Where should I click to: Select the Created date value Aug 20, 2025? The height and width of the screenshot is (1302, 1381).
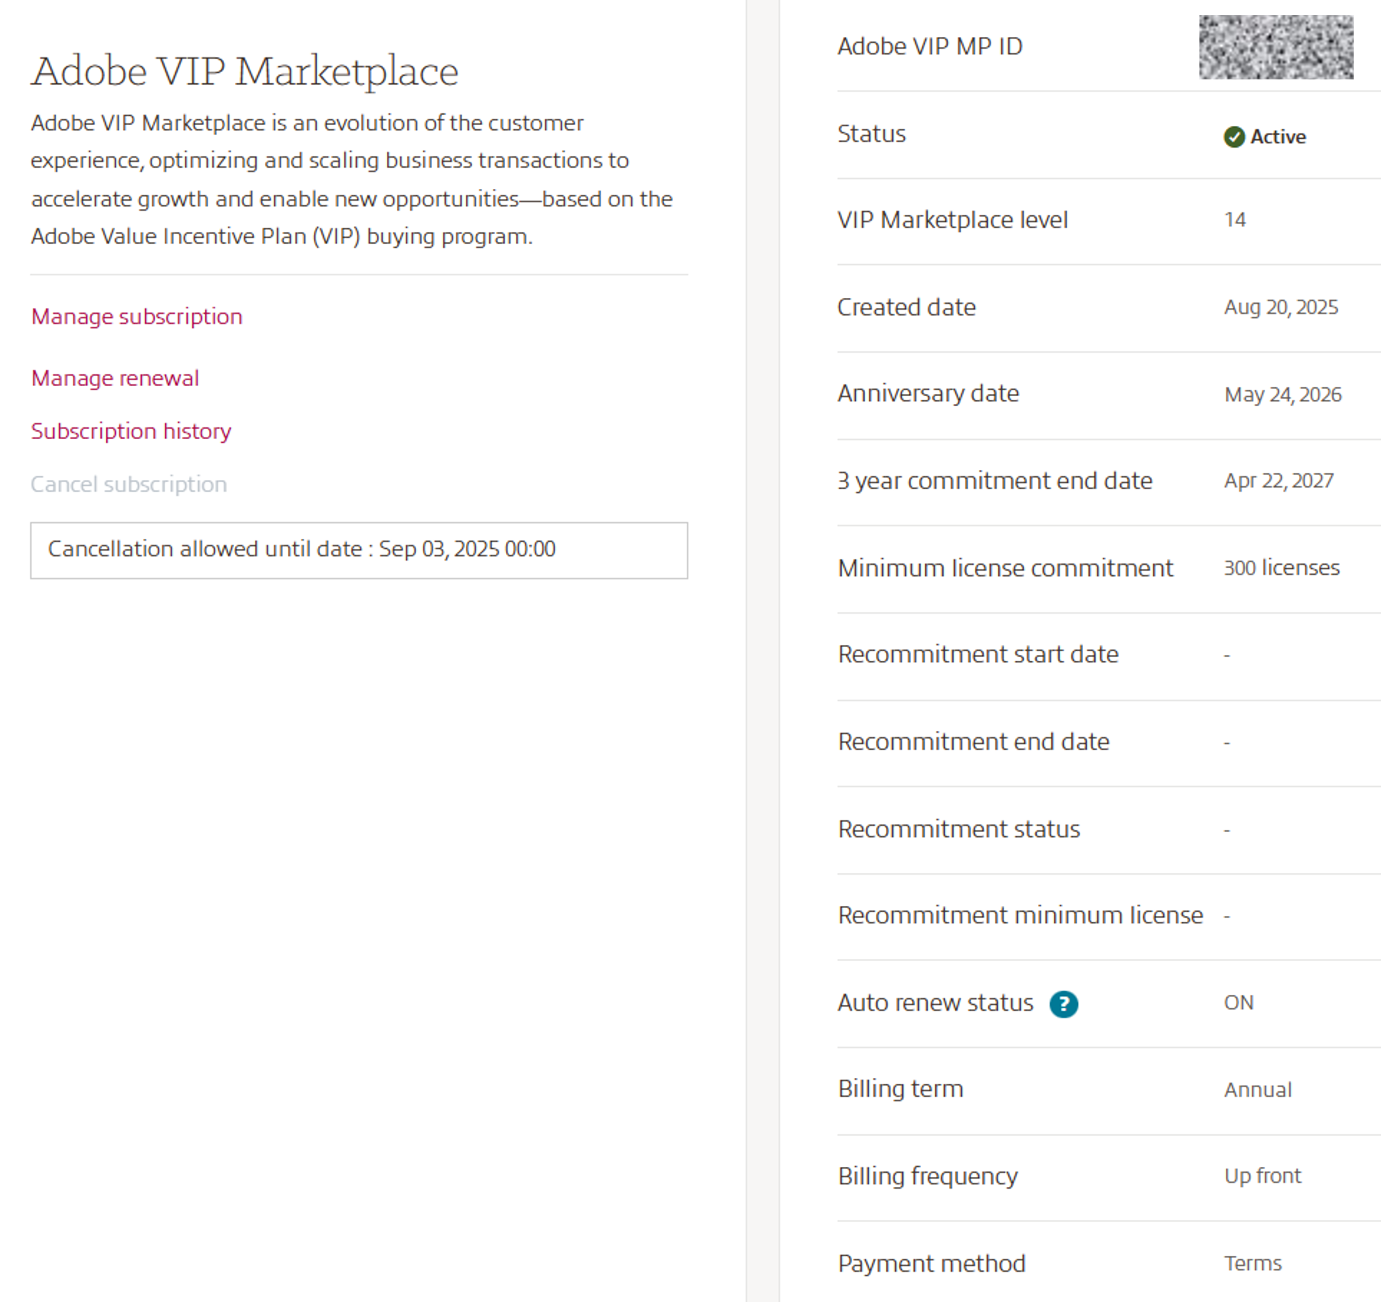tap(1280, 308)
